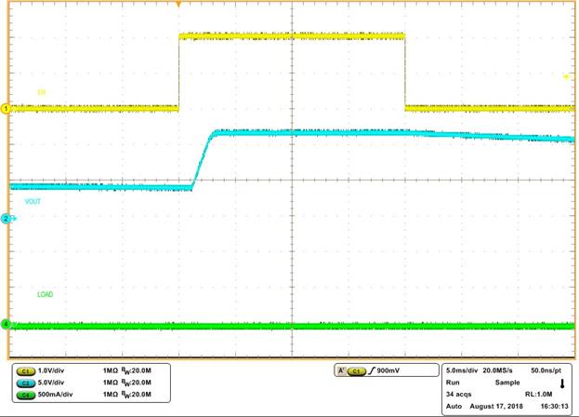Click the rising edge trigger slope symbol
579x417 pixels.
point(370,370)
